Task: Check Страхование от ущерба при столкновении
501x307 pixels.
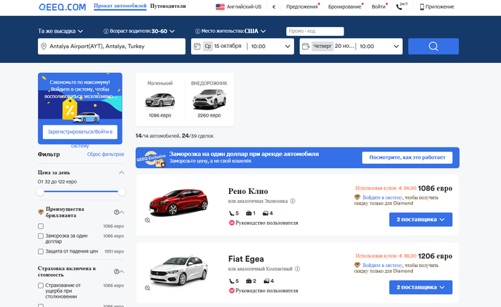Action: [x=41, y=286]
